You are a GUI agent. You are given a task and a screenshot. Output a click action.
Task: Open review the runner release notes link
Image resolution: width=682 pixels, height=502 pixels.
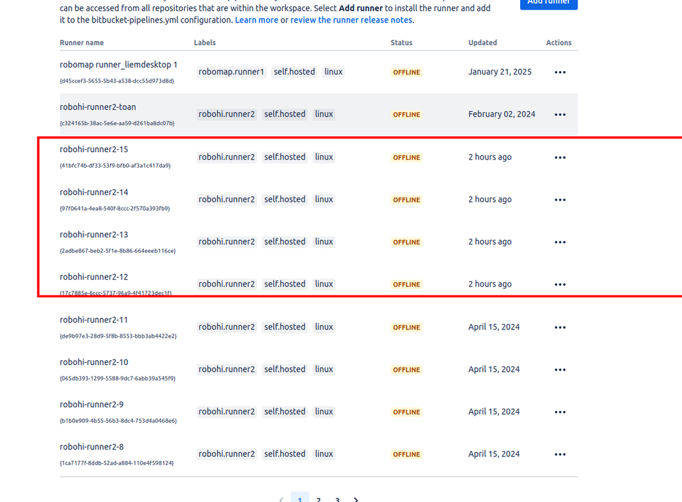click(351, 20)
